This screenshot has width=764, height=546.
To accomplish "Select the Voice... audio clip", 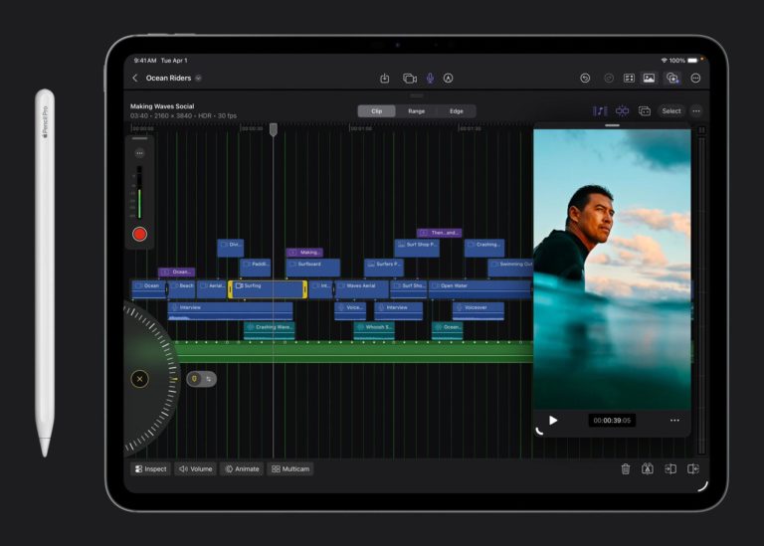I will coord(350,311).
